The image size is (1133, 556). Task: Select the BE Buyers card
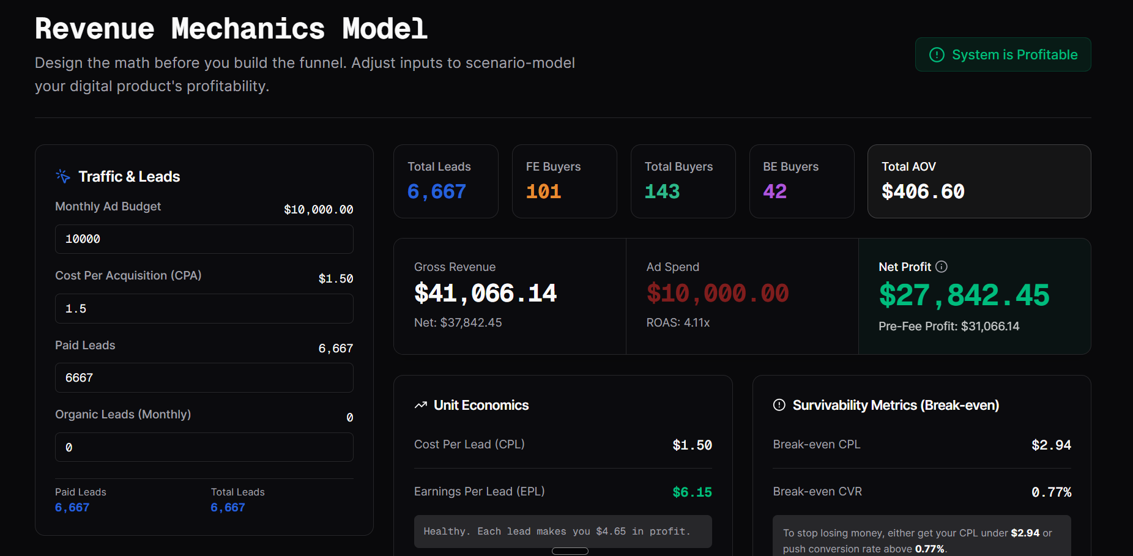[x=802, y=182]
